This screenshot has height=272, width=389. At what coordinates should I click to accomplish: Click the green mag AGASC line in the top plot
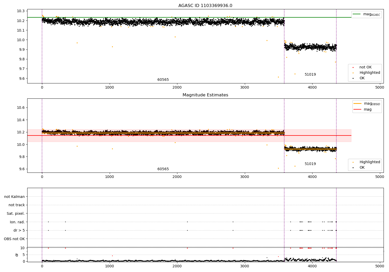[x=189, y=17]
